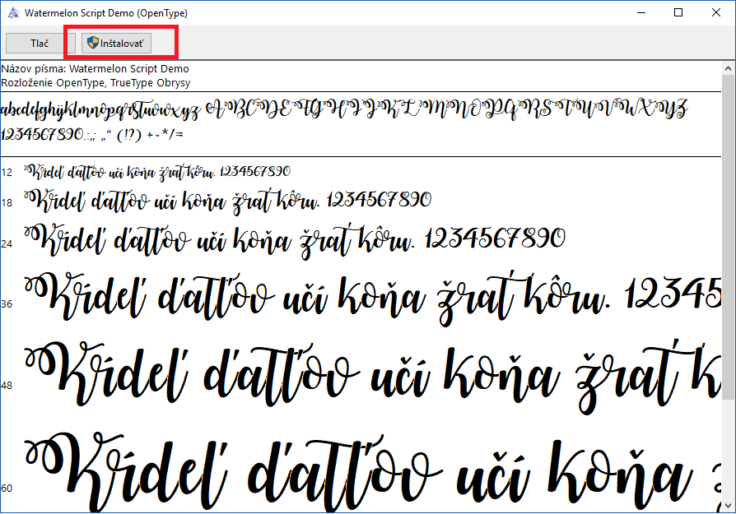
Task: Click the digits and punctuation sample line
Action: point(92,135)
